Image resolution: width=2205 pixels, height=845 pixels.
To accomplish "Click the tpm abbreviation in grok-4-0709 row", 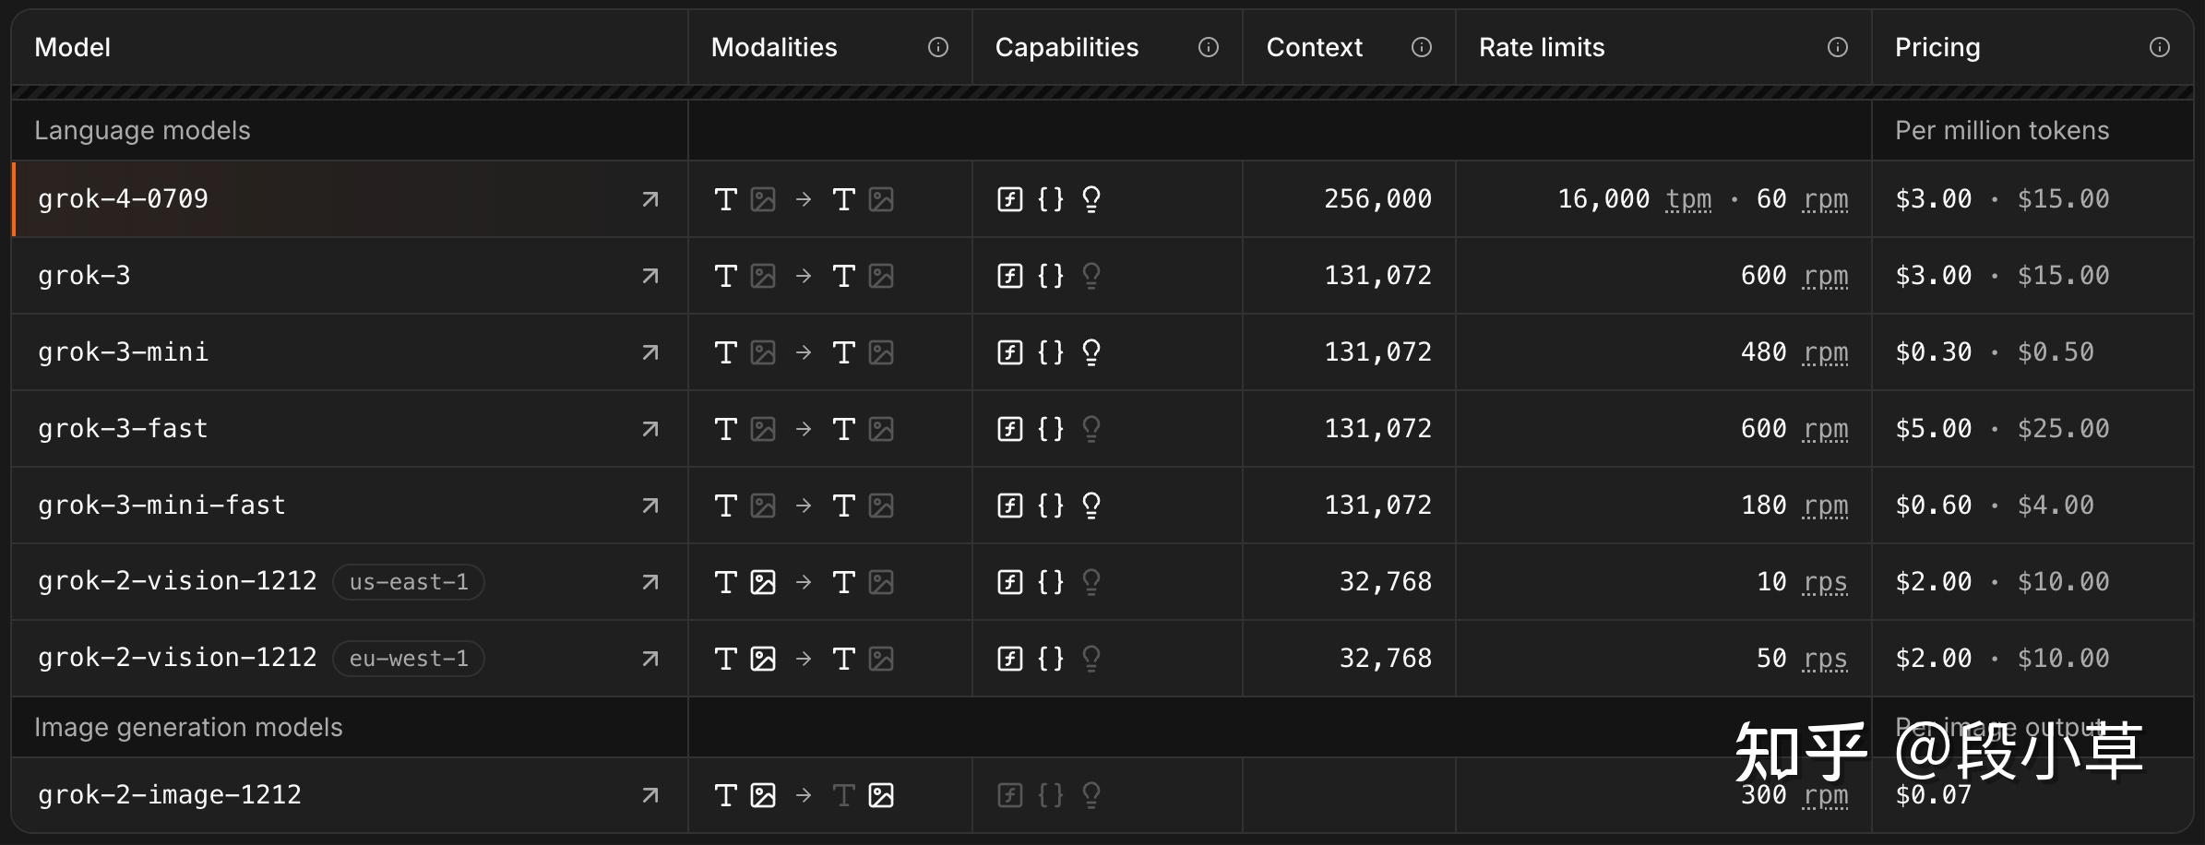I will [1688, 199].
